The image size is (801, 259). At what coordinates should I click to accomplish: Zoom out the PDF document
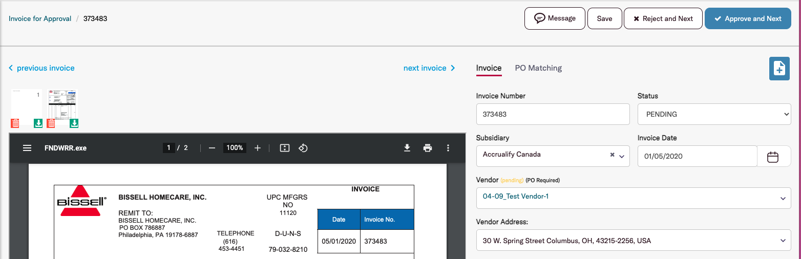coord(212,148)
